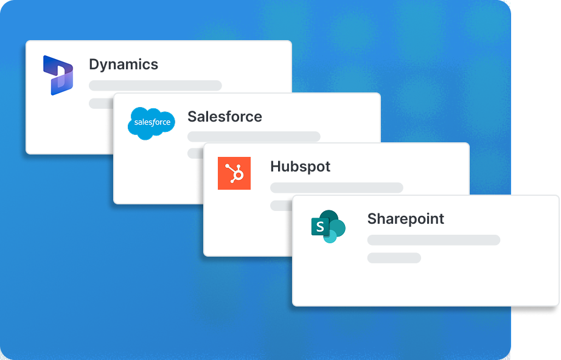Select the Dynamics card title
Image resolution: width=561 pixels, height=360 pixels.
pos(124,64)
